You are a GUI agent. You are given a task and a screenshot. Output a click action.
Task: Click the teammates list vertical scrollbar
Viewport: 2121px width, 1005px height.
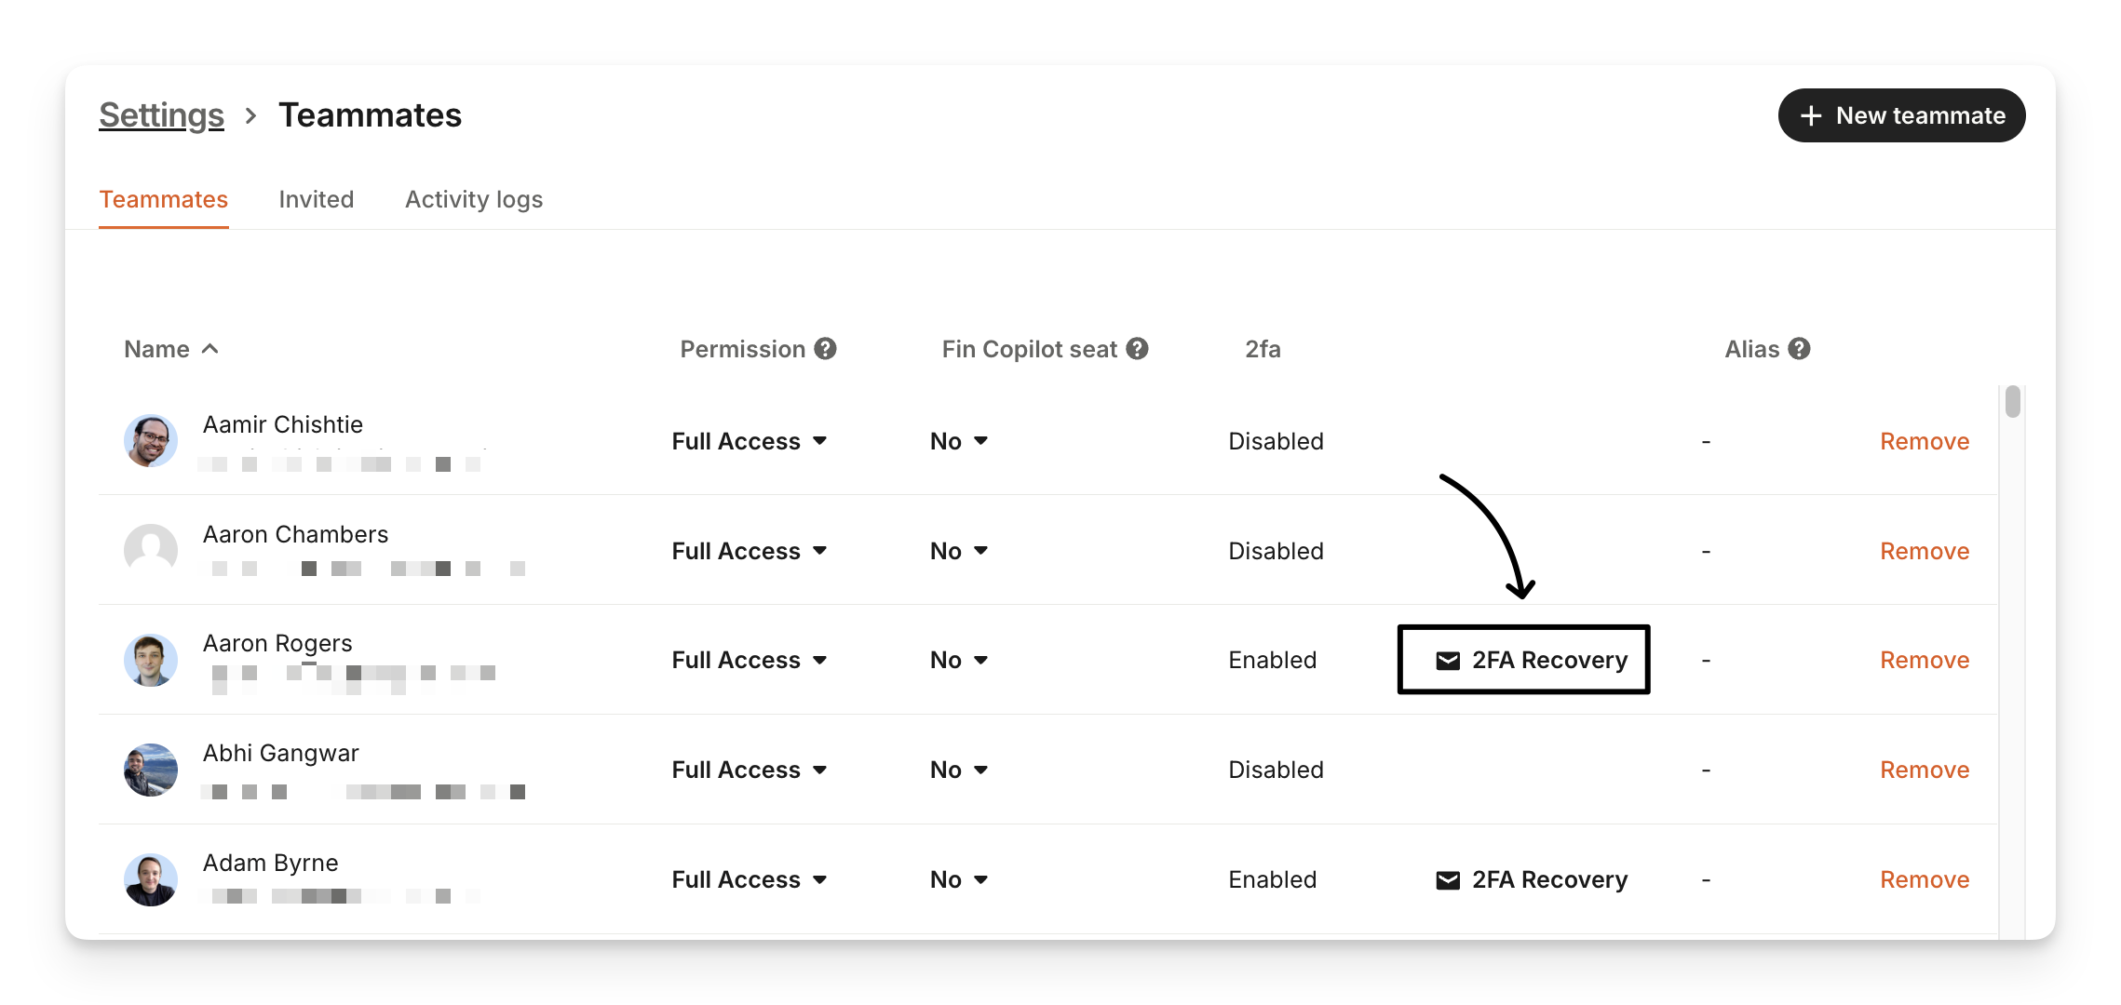click(x=2013, y=402)
